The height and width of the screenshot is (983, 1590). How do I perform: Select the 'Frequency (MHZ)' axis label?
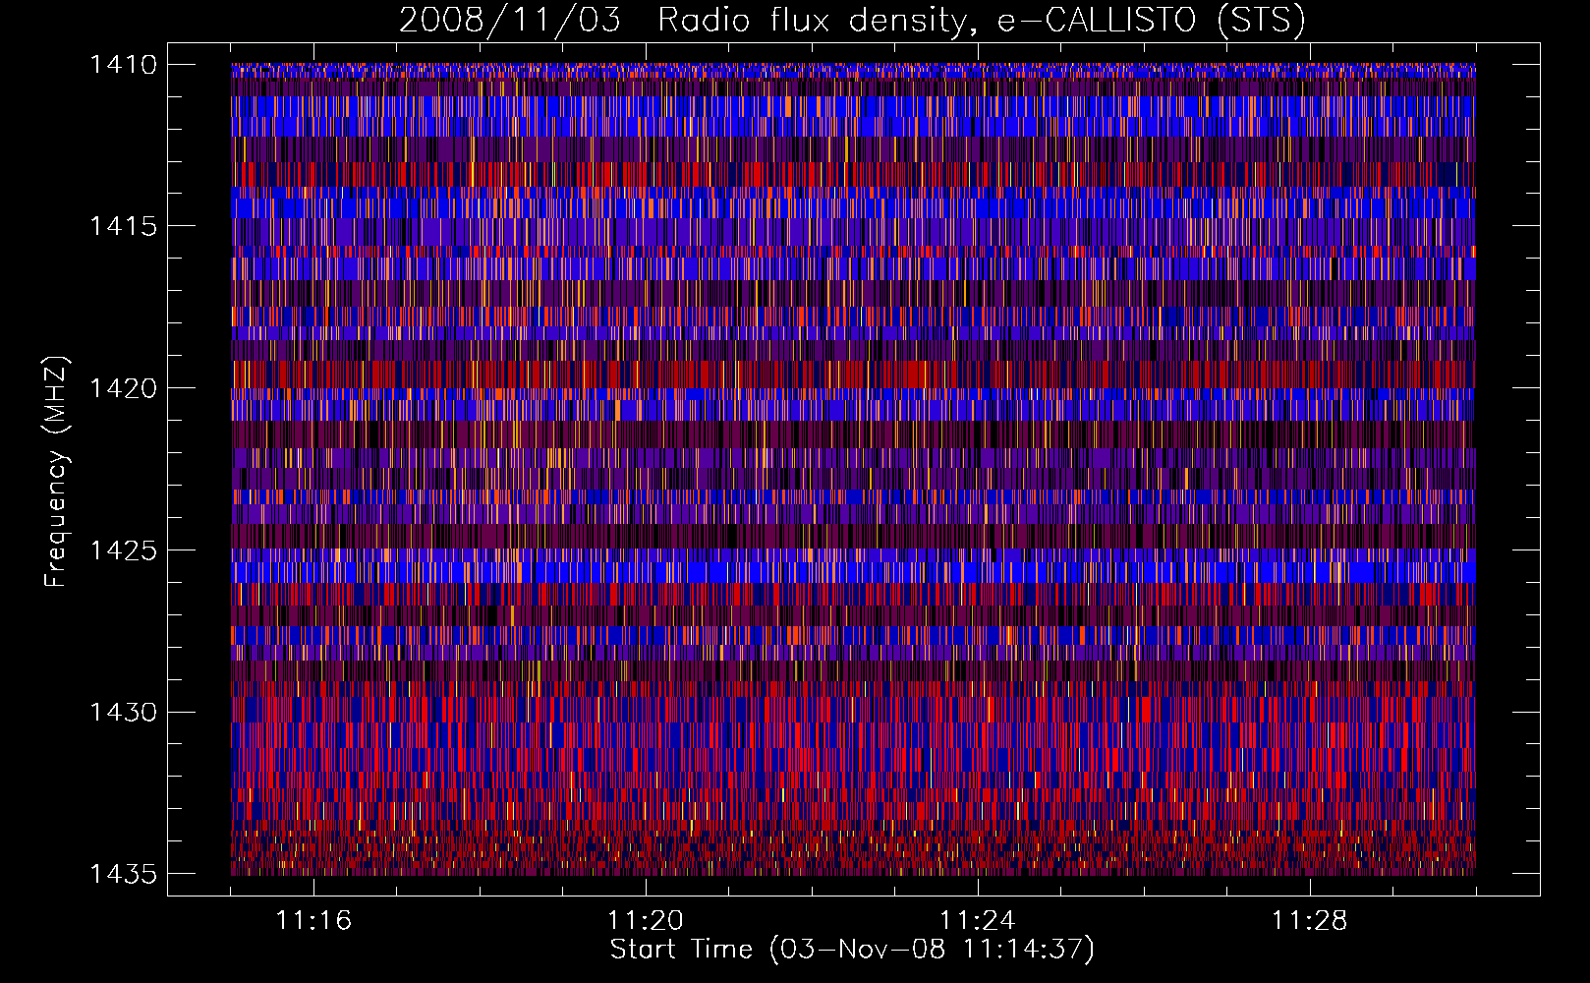56,472
